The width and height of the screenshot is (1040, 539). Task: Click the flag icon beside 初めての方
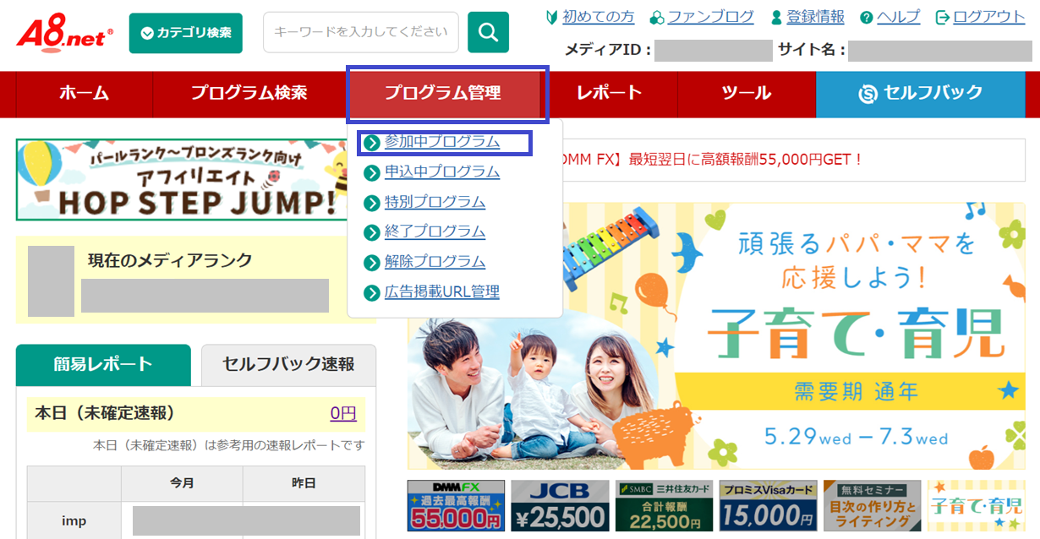[552, 16]
